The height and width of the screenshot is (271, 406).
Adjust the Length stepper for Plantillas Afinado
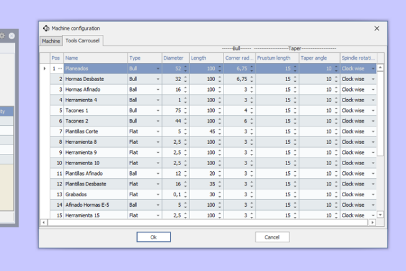coord(219,173)
